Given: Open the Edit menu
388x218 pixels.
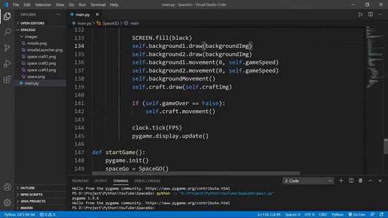Looking at the screenshot, I should [x=27, y=5].
